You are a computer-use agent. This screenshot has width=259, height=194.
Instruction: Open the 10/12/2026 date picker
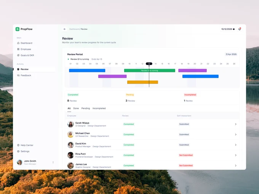click(x=228, y=29)
